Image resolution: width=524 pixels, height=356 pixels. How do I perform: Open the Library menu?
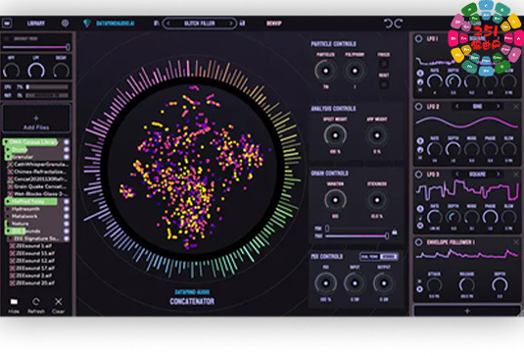click(36, 24)
